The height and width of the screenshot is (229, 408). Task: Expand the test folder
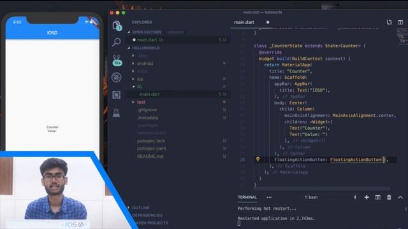tap(133, 102)
